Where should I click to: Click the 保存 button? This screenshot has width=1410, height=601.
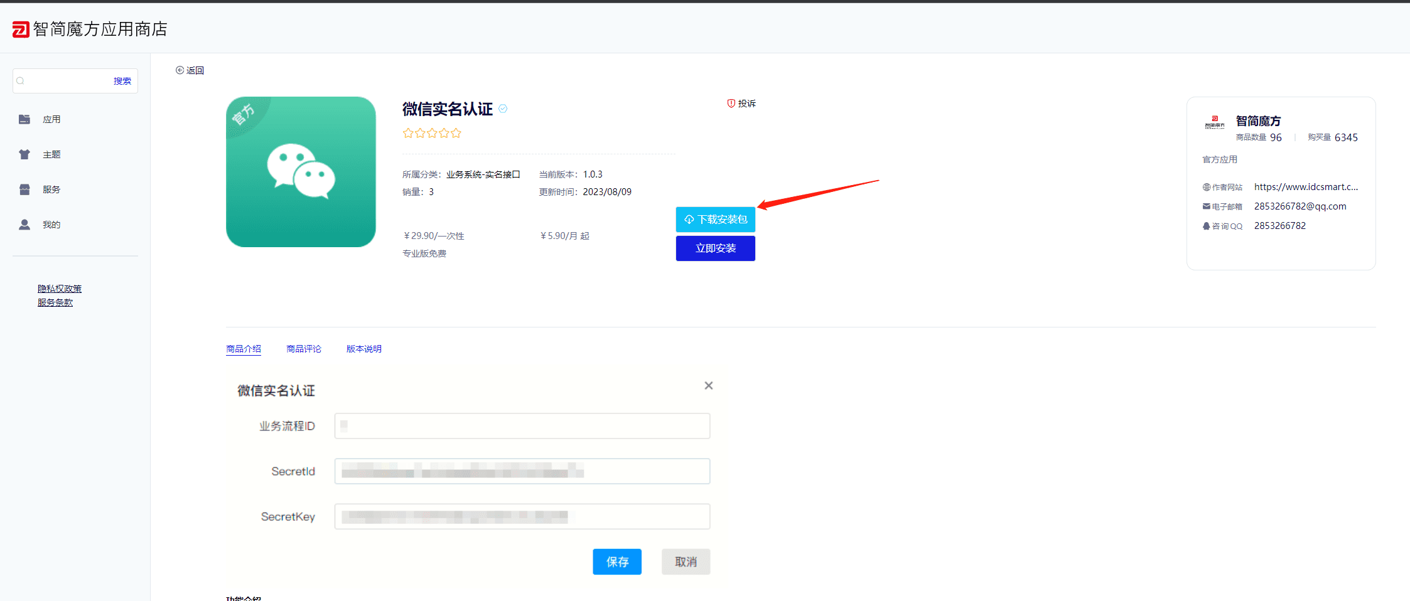617,561
